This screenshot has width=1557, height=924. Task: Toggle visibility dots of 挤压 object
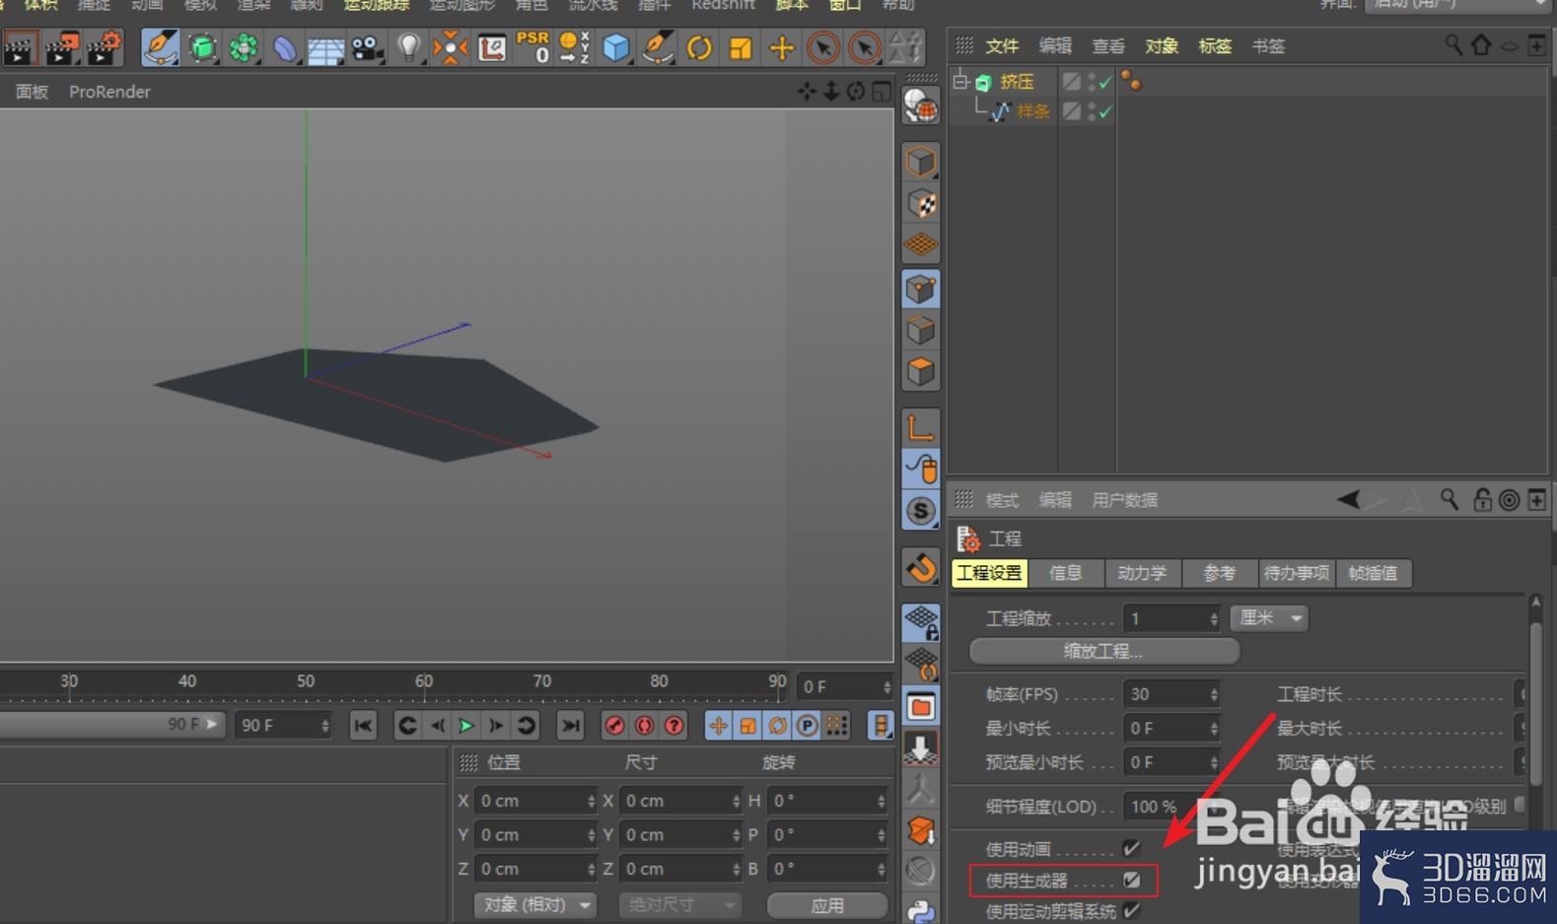pos(1092,82)
